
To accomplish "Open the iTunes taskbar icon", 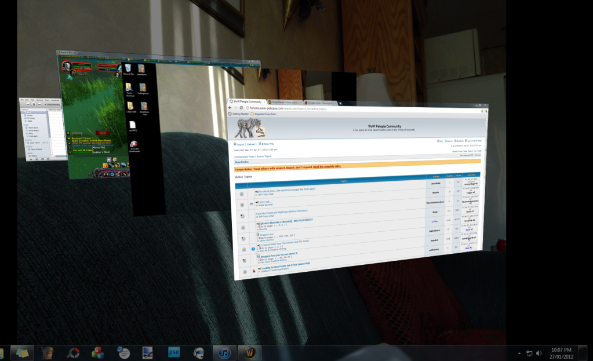I will click(224, 353).
